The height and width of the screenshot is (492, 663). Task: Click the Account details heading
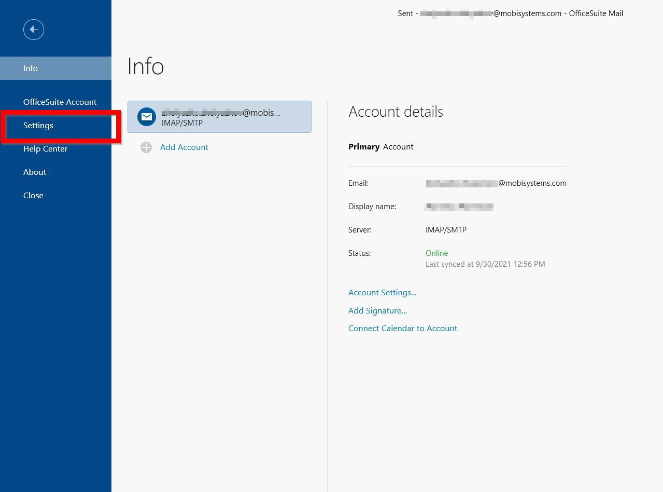[396, 112]
